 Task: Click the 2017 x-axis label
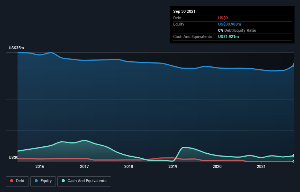click(x=84, y=166)
